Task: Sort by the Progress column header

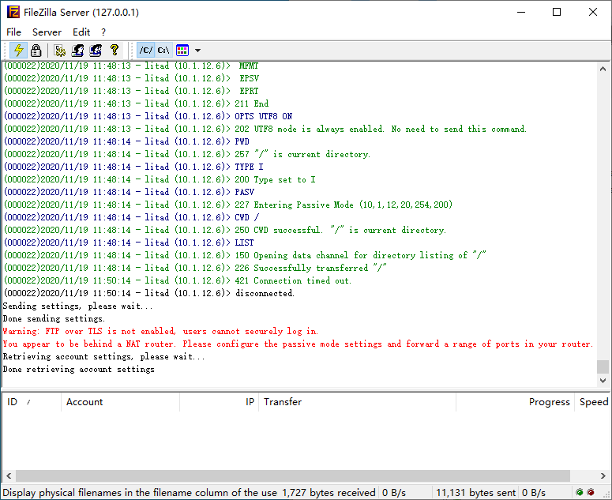Action: pyautogui.click(x=515, y=401)
